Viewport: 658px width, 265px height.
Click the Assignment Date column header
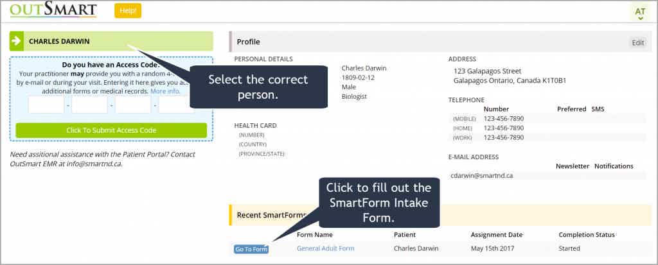497,235
